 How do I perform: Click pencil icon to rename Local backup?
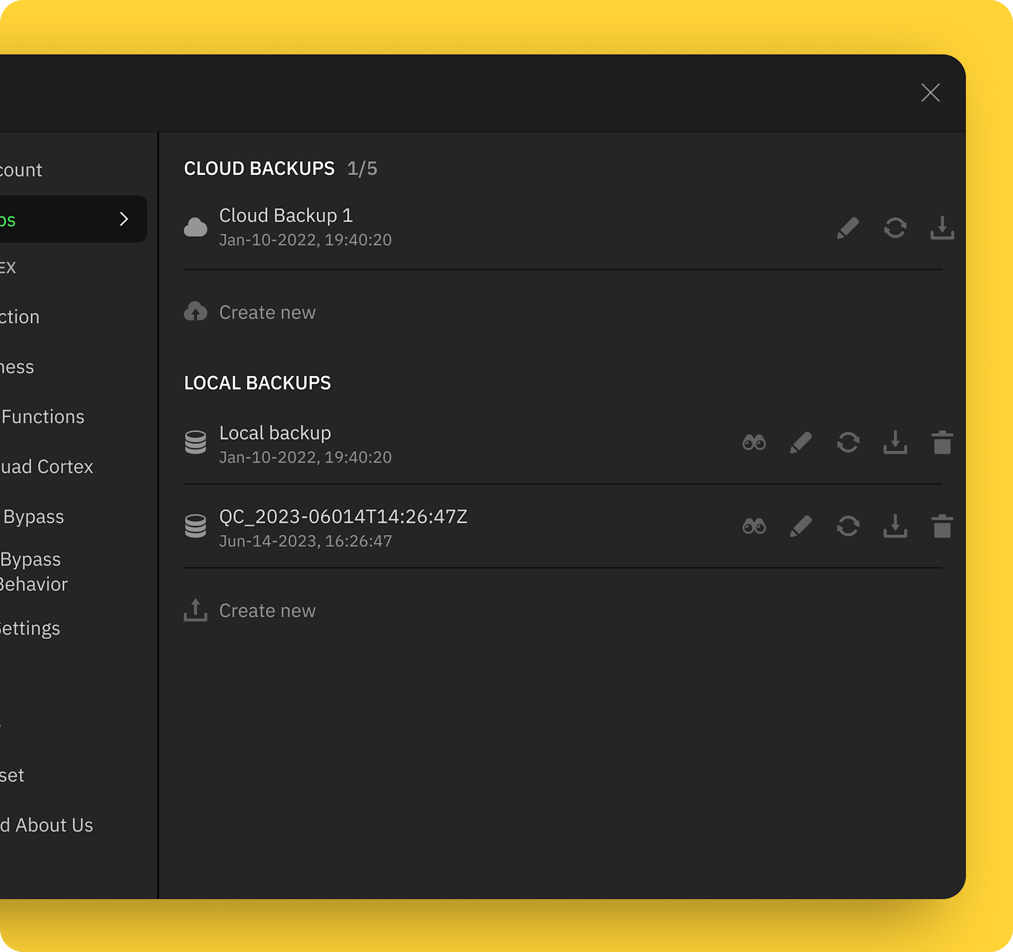[801, 443]
